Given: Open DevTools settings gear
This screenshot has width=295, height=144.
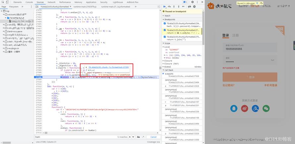Looking at the screenshot, I should (192, 2).
